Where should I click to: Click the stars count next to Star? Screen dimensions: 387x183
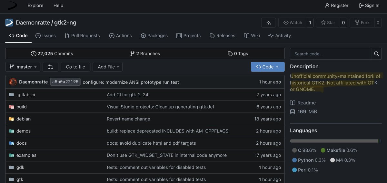pos(343,23)
